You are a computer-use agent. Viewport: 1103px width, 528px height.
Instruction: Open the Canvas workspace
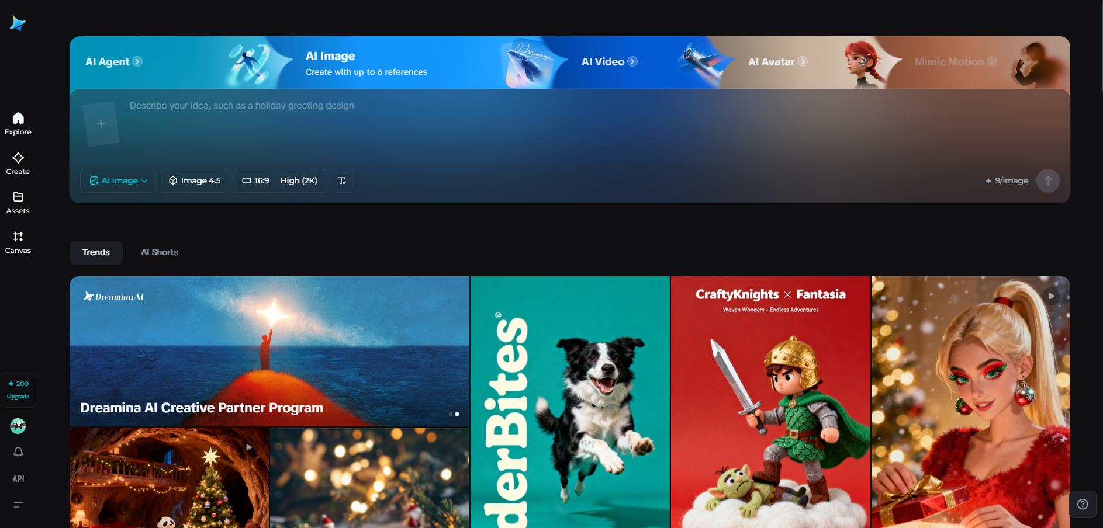click(18, 242)
